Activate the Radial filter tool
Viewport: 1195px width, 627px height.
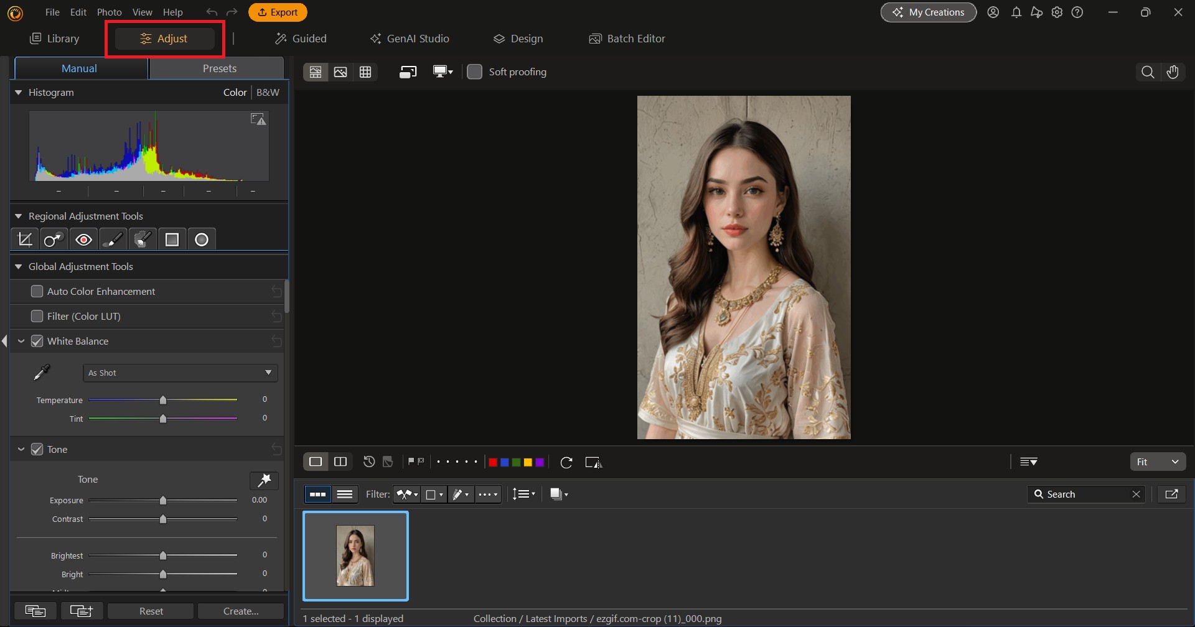tap(202, 239)
